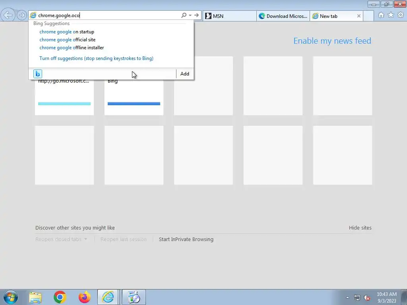This screenshot has width=407, height=305.
Task: Click the network status tray icon
Action: point(357,297)
